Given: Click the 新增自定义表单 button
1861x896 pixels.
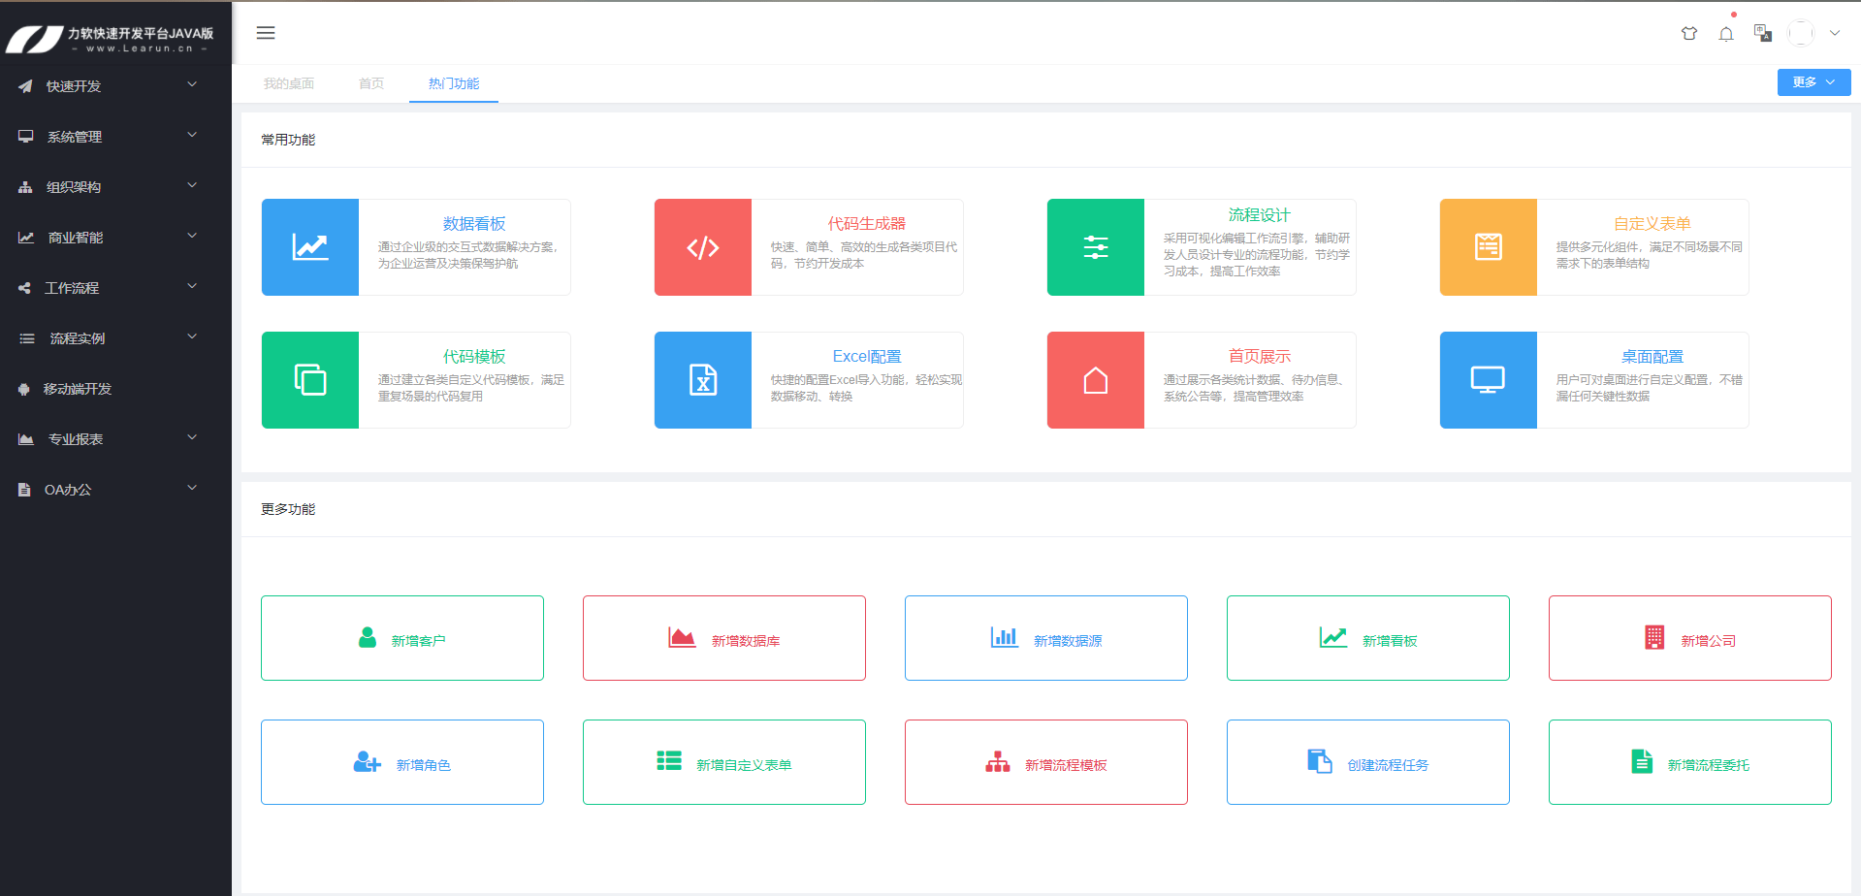Looking at the screenshot, I should tap(724, 762).
